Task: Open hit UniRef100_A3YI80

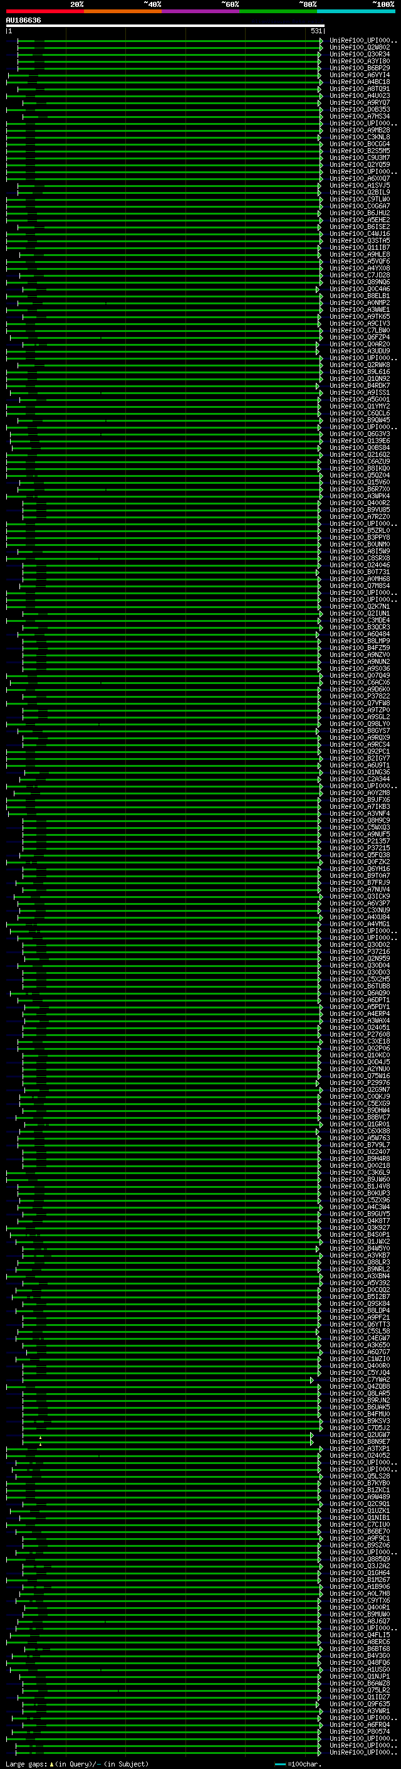Action: 360,61
